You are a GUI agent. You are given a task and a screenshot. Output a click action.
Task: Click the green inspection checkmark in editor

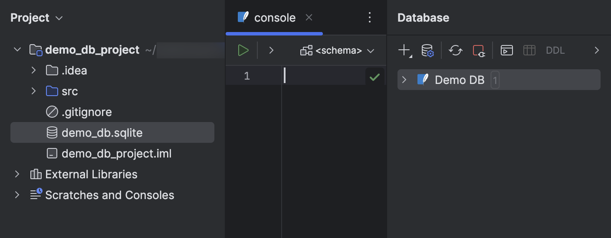tap(374, 77)
